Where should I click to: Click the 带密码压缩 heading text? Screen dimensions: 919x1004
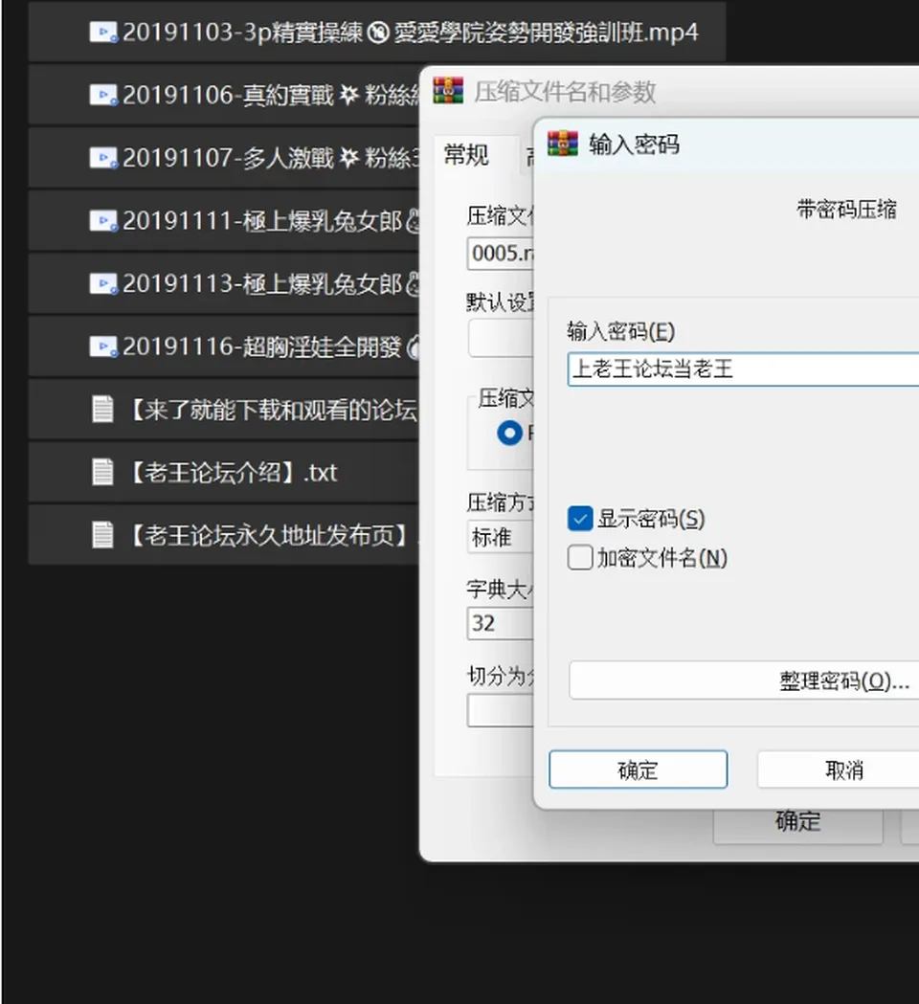pyautogui.click(x=846, y=210)
